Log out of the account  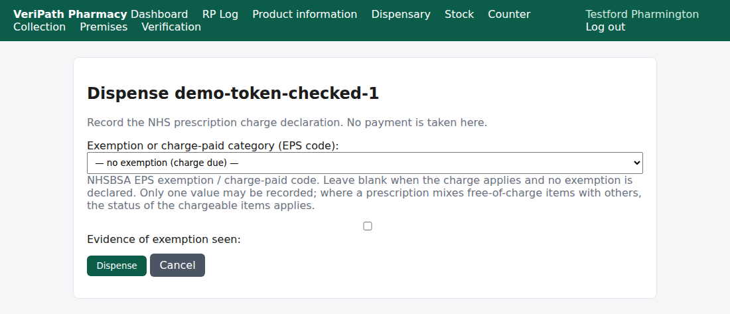(605, 27)
